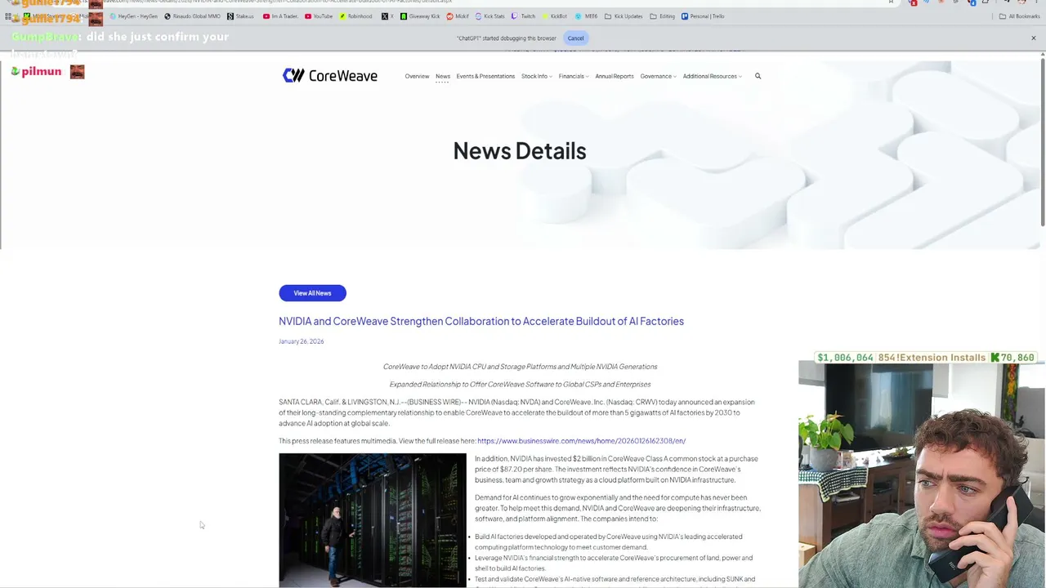Click the data center photo thumbnail
The width and height of the screenshot is (1046, 588).
click(373, 520)
